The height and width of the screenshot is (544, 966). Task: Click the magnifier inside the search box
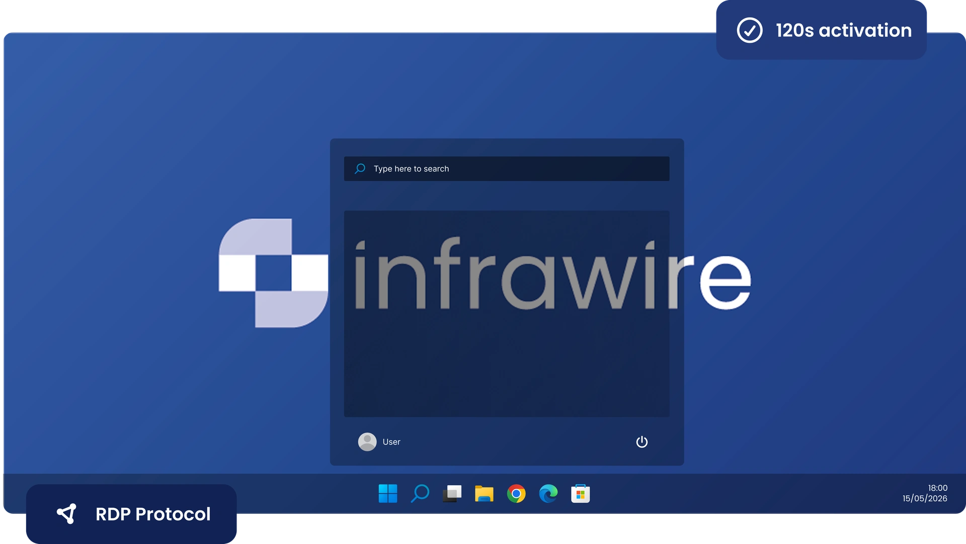point(360,169)
